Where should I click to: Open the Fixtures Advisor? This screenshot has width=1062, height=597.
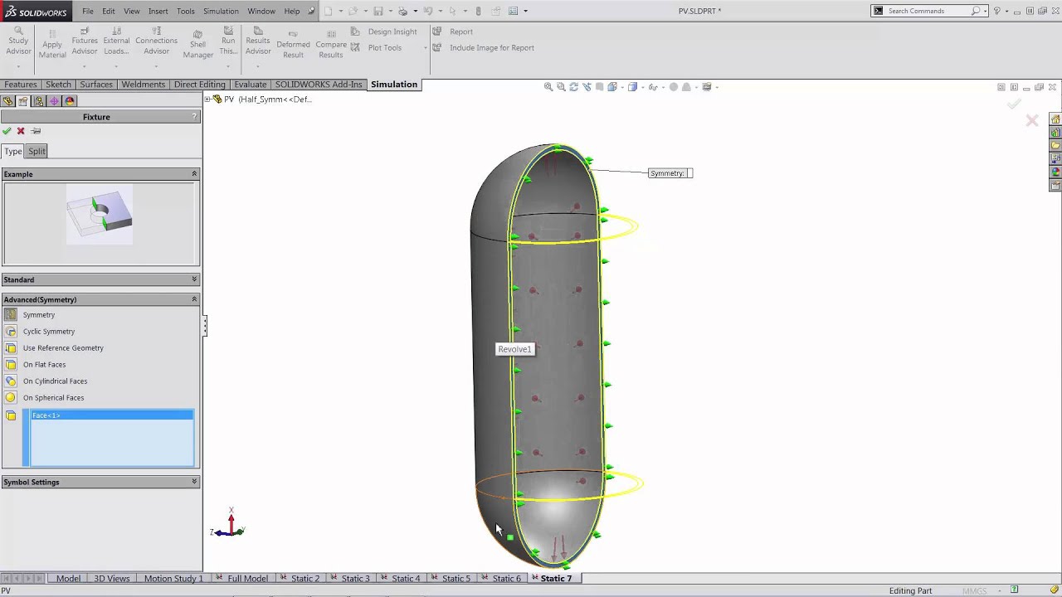(x=85, y=41)
